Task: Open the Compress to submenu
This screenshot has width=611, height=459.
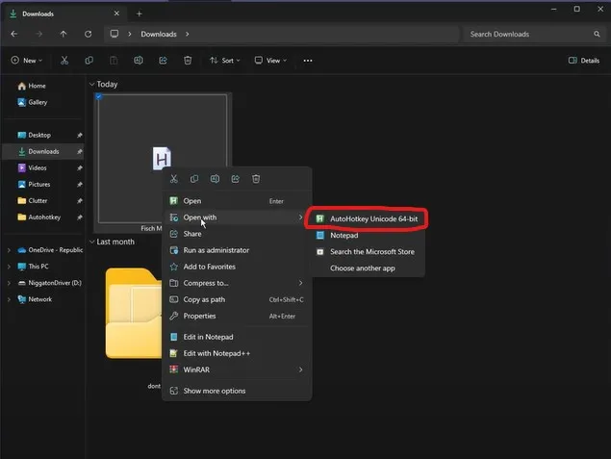Action: coord(237,283)
